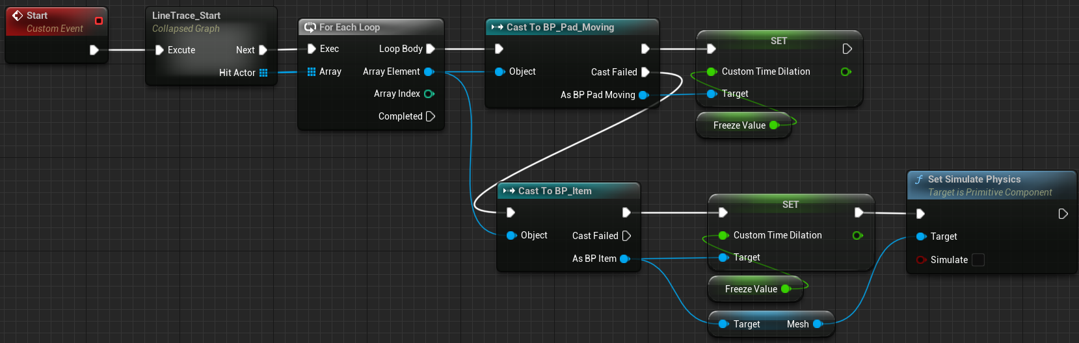Click the Start event's red delegate pin
This screenshot has width=1079, height=343.
99,21
